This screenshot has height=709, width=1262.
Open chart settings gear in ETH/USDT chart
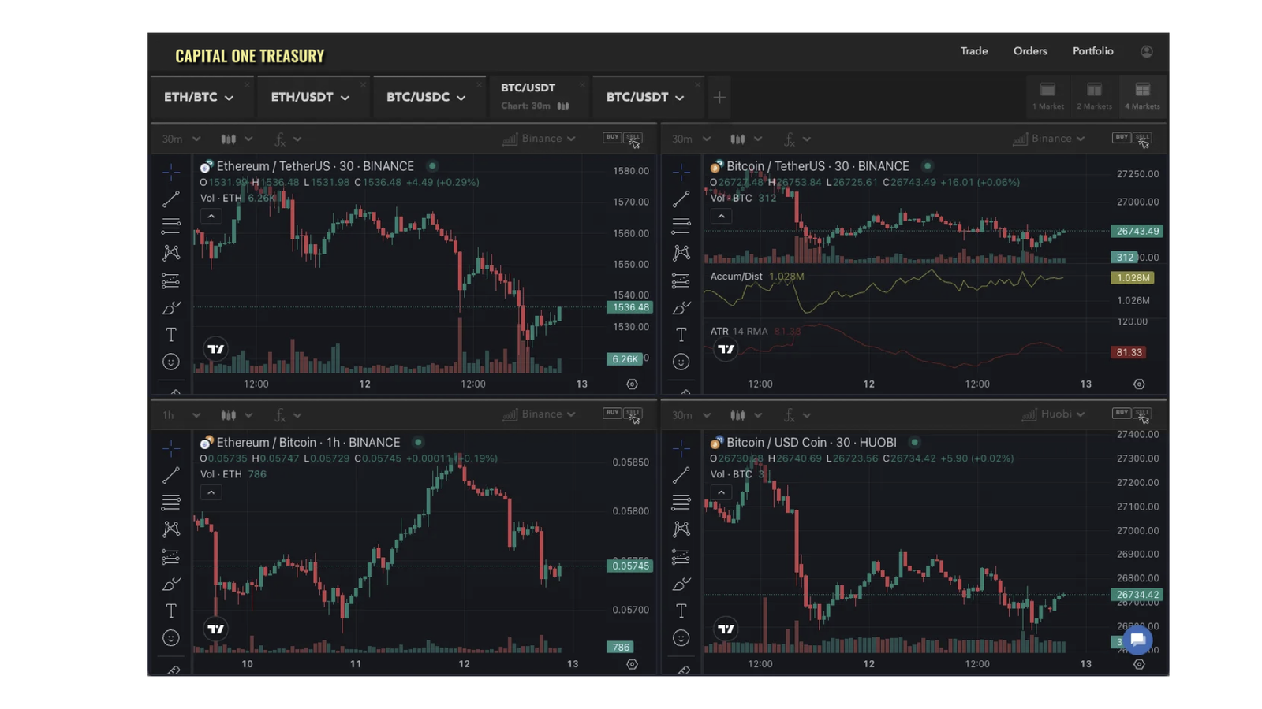[x=632, y=384]
